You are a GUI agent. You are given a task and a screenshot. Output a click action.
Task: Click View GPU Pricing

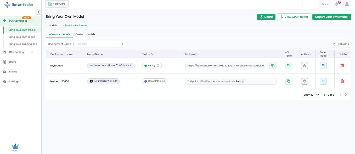coord(294,17)
